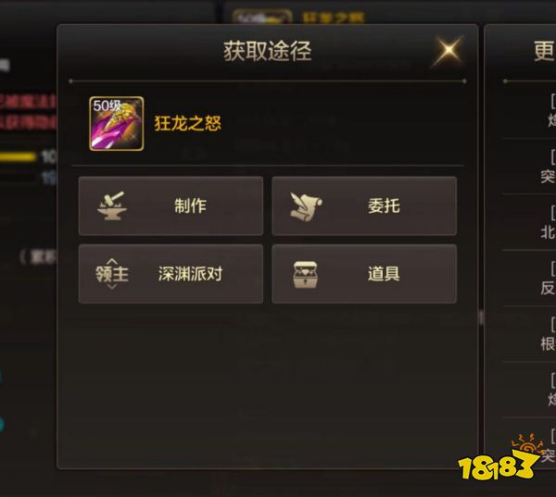Click the anvil and hammer crafting icon
Image resolution: width=556 pixels, height=497 pixels.
click(x=112, y=205)
